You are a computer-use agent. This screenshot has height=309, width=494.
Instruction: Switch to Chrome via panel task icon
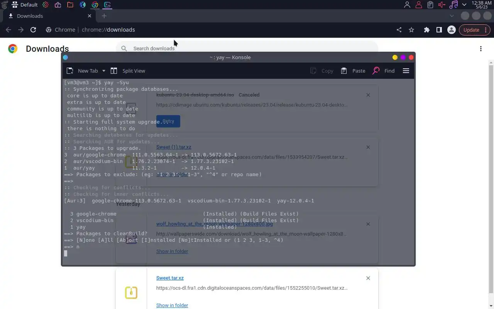tap(95, 5)
